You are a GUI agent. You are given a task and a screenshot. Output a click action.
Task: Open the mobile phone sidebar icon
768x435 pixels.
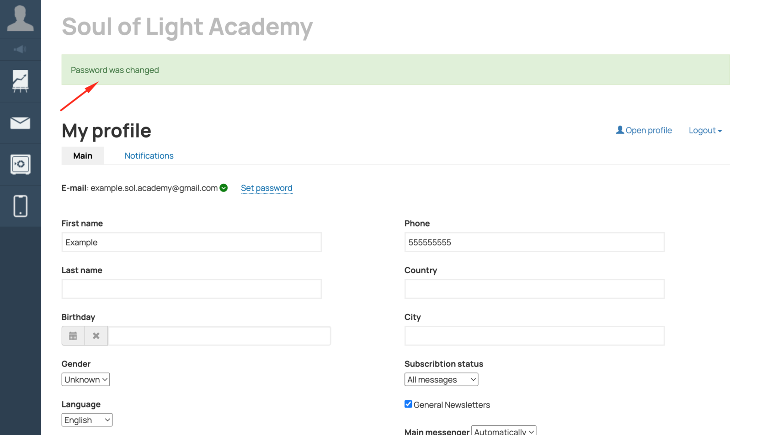(20, 206)
